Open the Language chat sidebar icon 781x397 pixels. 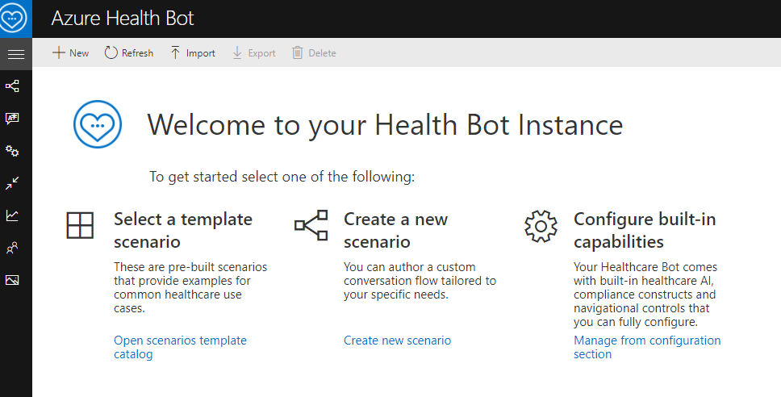12,119
